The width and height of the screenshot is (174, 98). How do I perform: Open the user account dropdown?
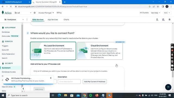point(167,13)
